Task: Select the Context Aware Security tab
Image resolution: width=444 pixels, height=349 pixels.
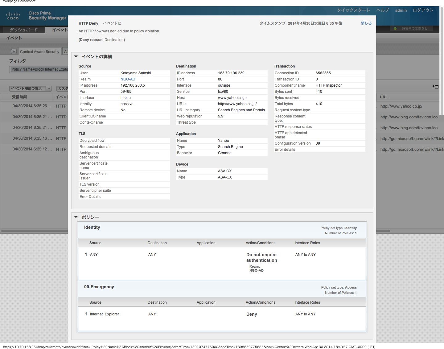Action: pyautogui.click(x=39, y=52)
